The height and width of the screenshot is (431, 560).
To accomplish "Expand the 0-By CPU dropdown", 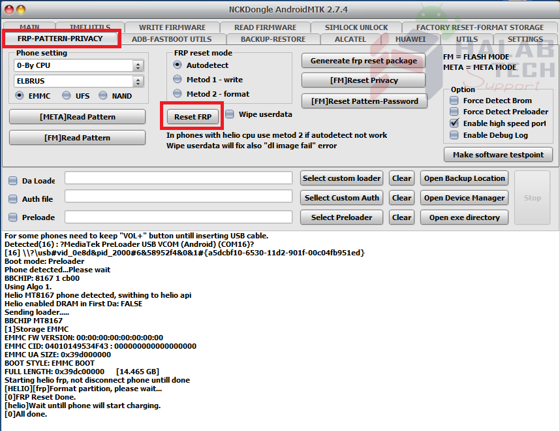I will tap(138, 66).
